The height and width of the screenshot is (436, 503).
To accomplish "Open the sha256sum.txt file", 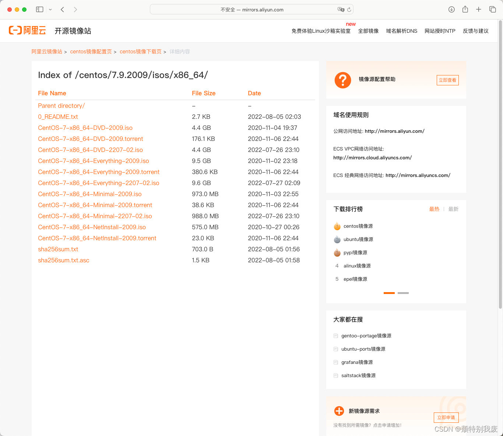I will pos(58,249).
